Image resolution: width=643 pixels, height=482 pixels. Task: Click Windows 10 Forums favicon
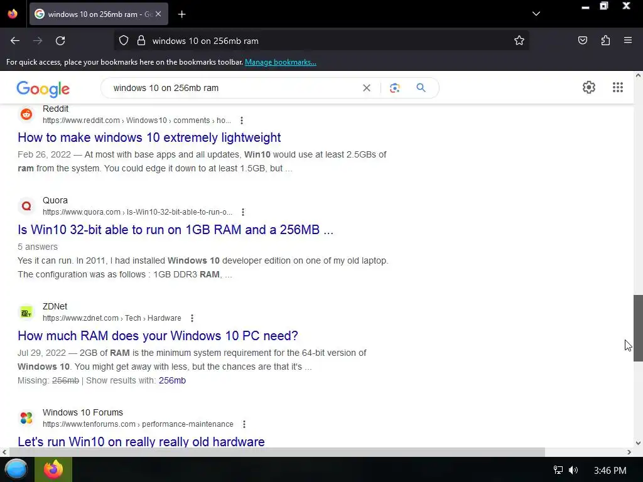pyautogui.click(x=26, y=418)
